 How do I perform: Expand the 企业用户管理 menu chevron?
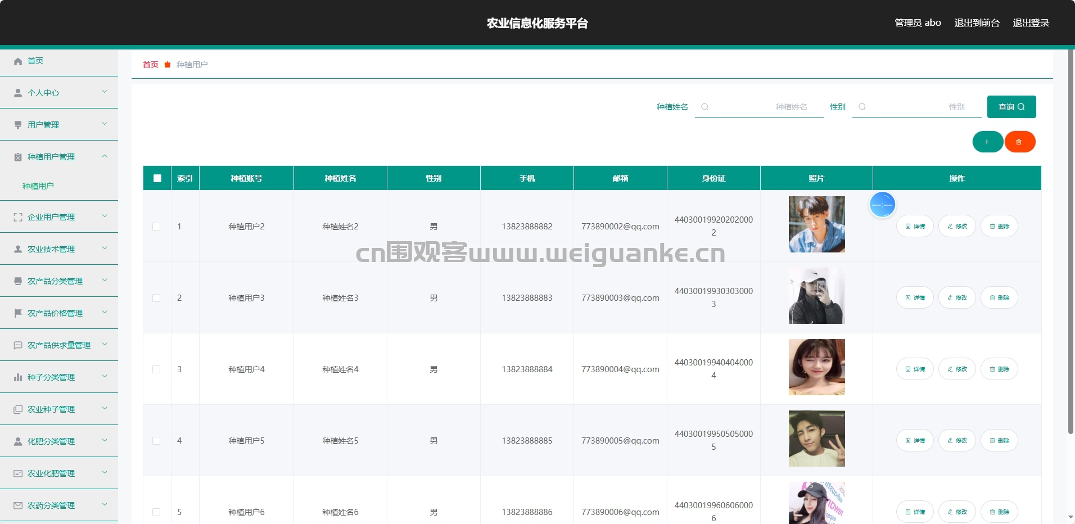coord(105,216)
